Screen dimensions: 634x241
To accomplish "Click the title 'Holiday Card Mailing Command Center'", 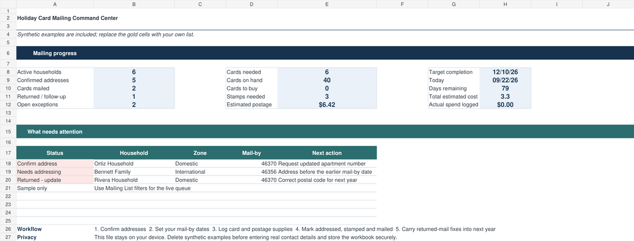I will 68,18.
